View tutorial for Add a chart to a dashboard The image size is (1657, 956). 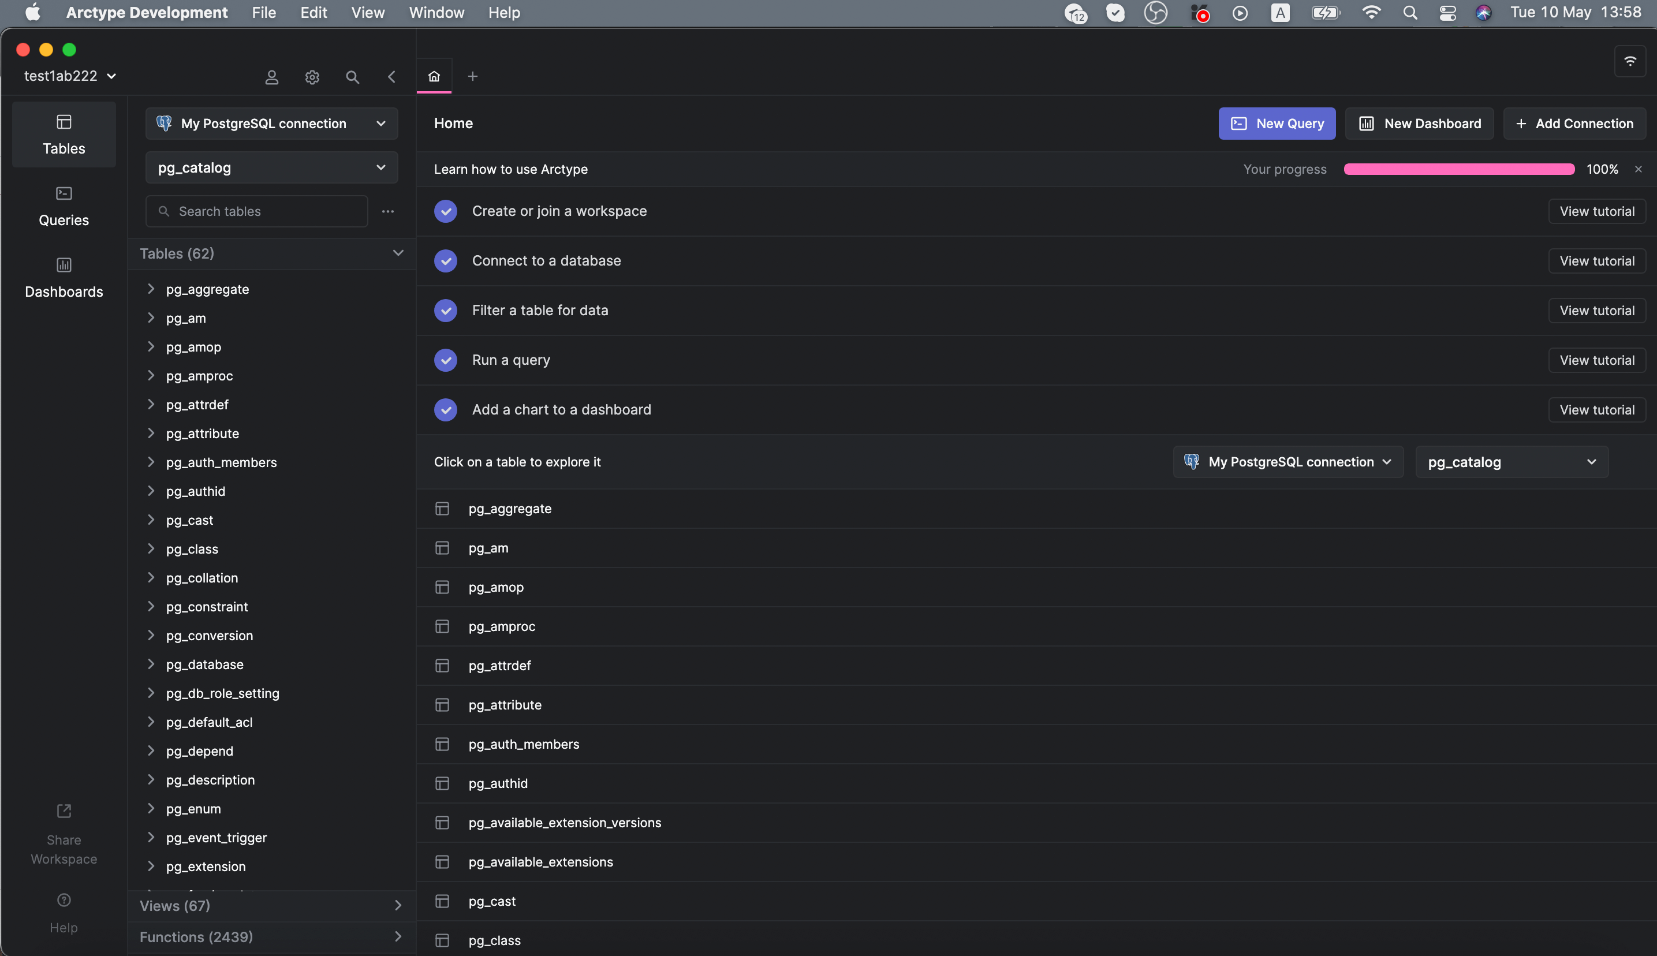click(x=1596, y=410)
